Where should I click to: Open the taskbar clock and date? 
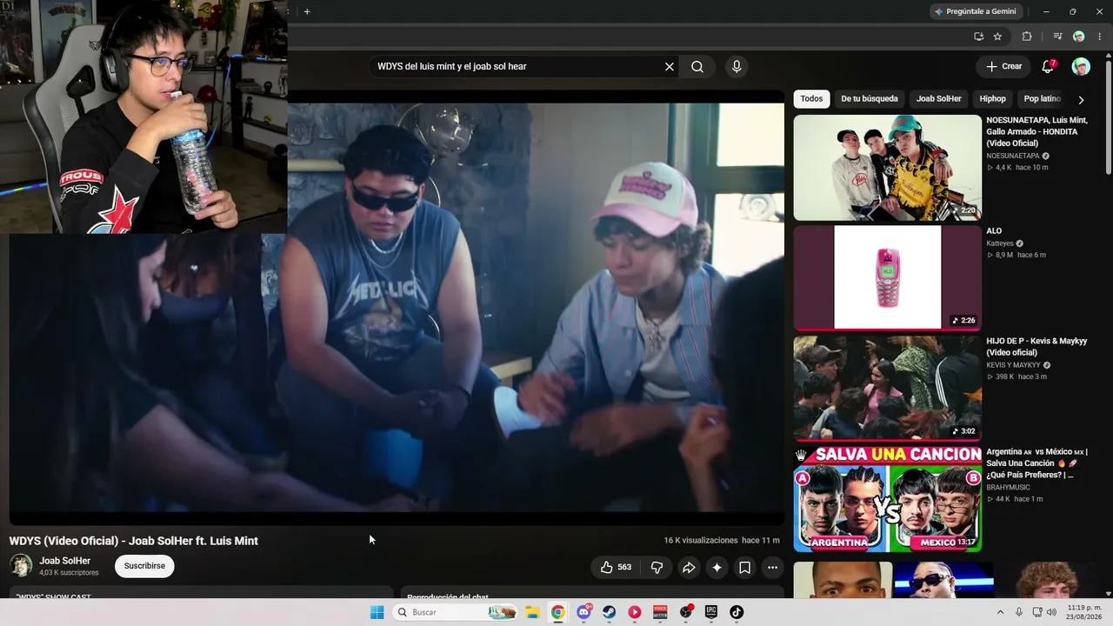point(1083,612)
